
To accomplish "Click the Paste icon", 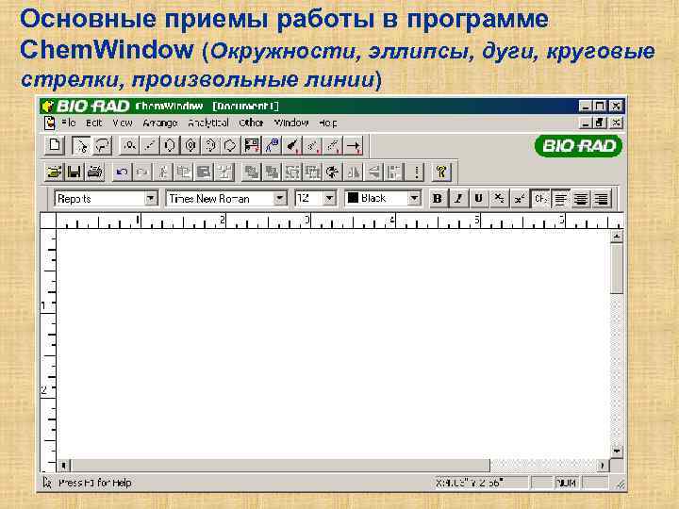I will point(204,172).
